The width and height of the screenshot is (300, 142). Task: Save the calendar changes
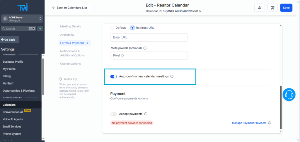tap(286, 8)
